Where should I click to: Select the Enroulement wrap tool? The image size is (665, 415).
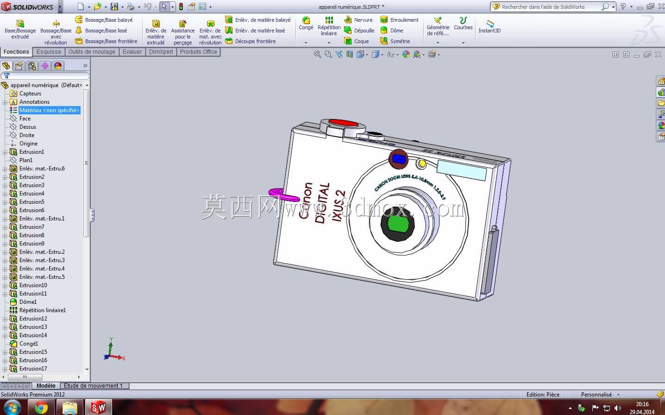tap(399, 20)
